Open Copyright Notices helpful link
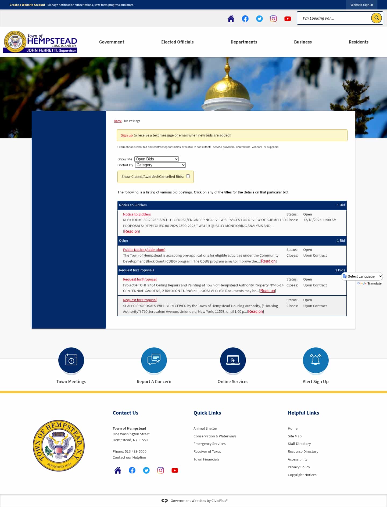Viewport: 387px width, 507px height. (x=302, y=475)
